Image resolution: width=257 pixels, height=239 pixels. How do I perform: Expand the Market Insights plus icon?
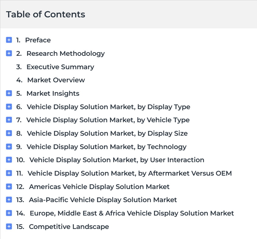coord(9,93)
